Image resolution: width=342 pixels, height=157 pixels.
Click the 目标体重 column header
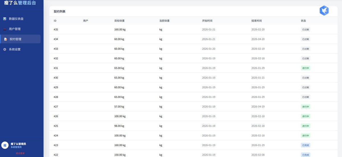click(119, 21)
